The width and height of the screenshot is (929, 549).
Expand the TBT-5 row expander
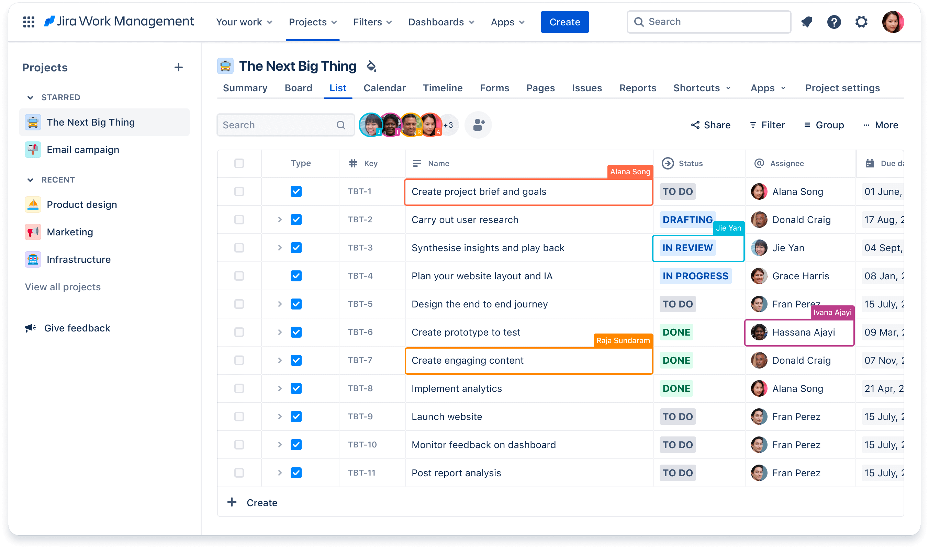click(279, 304)
